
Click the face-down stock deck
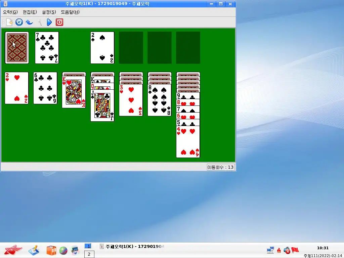(17, 48)
